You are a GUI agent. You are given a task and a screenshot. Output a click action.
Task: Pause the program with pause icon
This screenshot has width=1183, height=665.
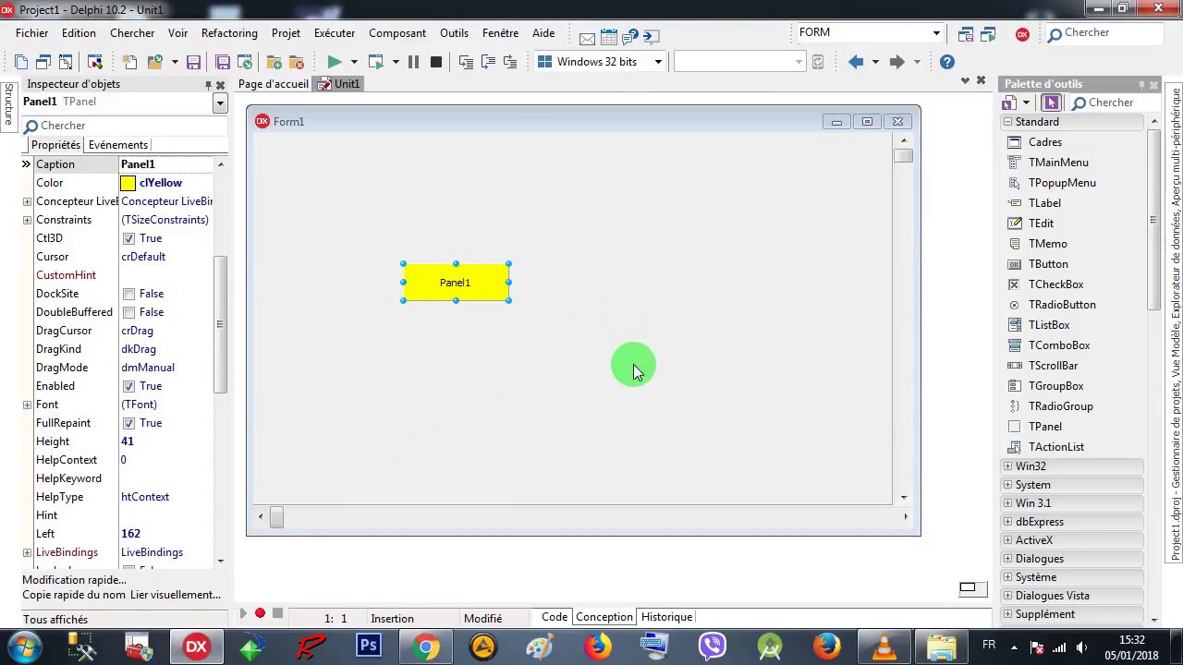point(413,62)
